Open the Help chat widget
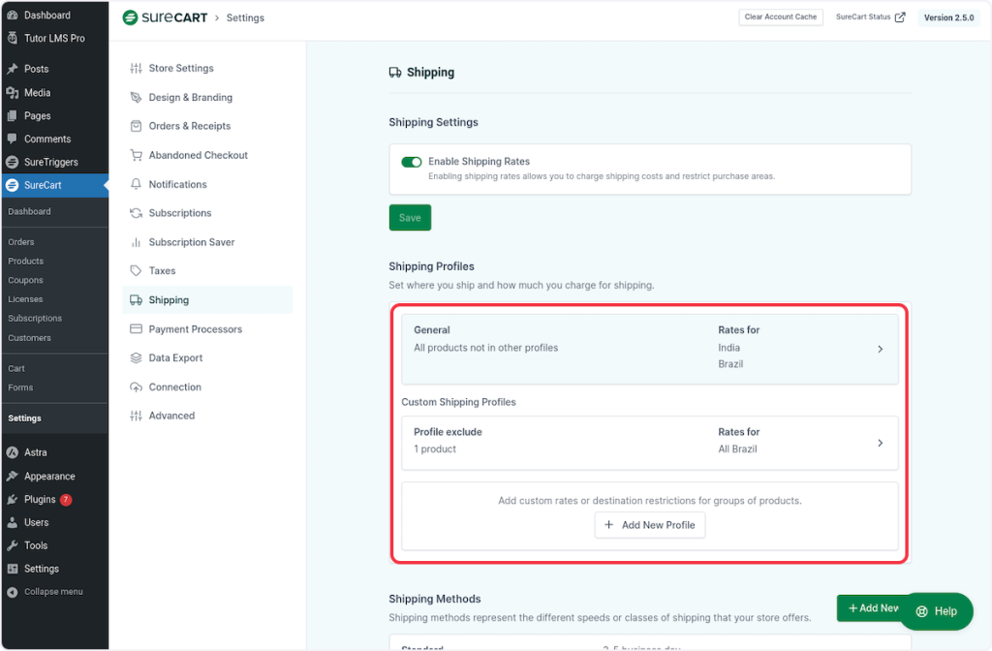 936,611
